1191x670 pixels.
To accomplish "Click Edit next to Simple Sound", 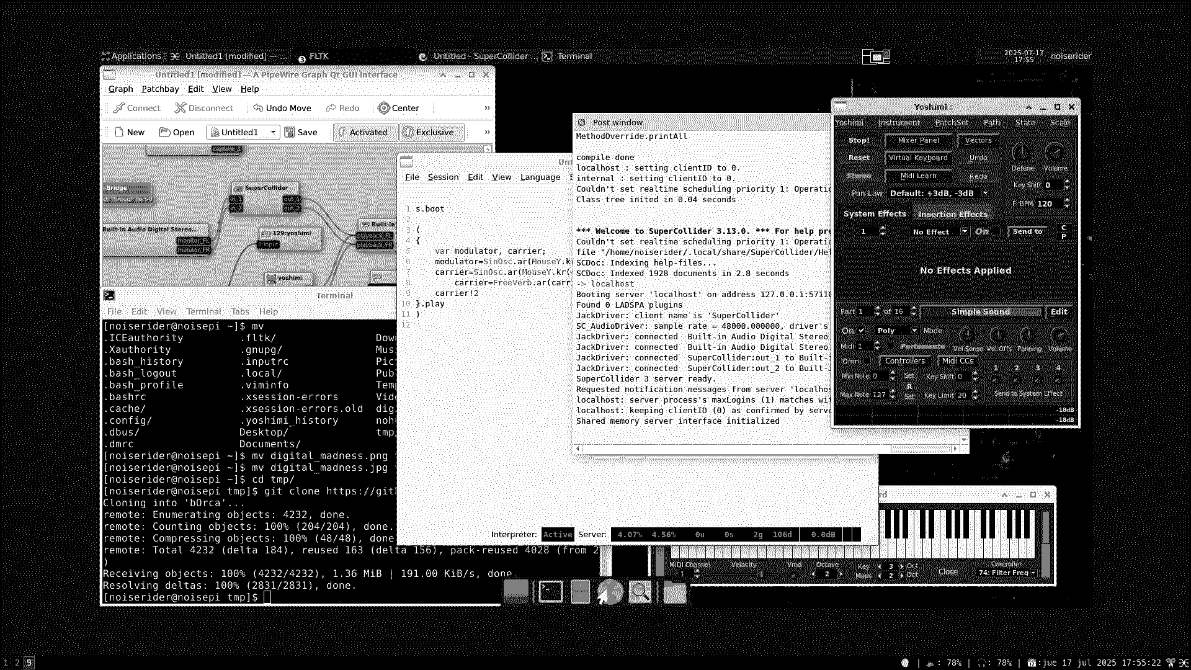I will (1059, 312).
